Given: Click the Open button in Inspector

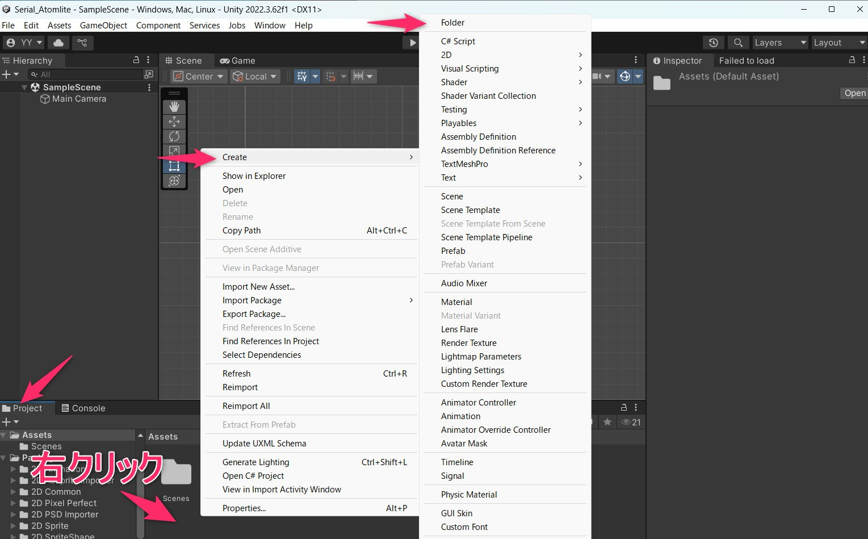Looking at the screenshot, I should tap(854, 93).
